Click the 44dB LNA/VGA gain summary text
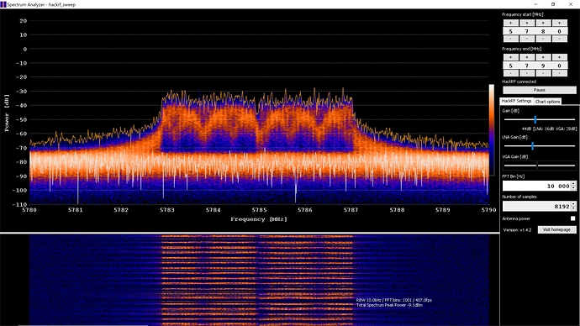This screenshot has height=326, width=580. [x=549, y=129]
